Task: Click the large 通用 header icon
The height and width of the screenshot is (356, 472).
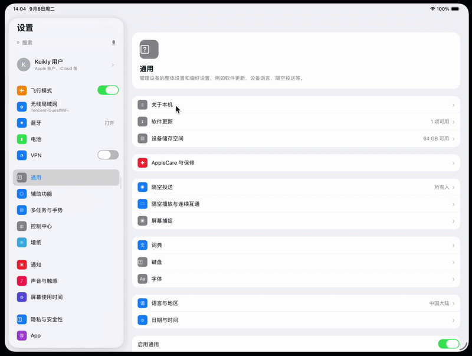Action: point(149,50)
